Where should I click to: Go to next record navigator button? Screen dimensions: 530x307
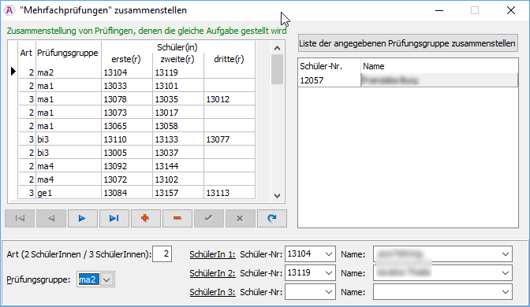point(83,218)
